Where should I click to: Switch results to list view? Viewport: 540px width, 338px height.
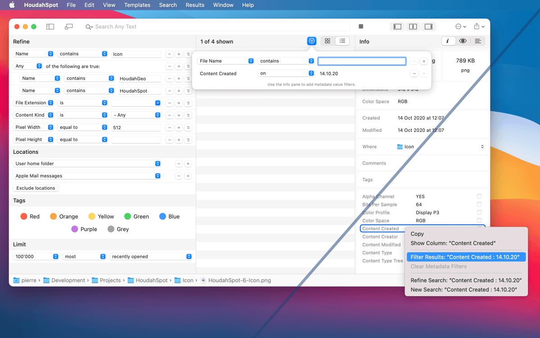click(342, 41)
